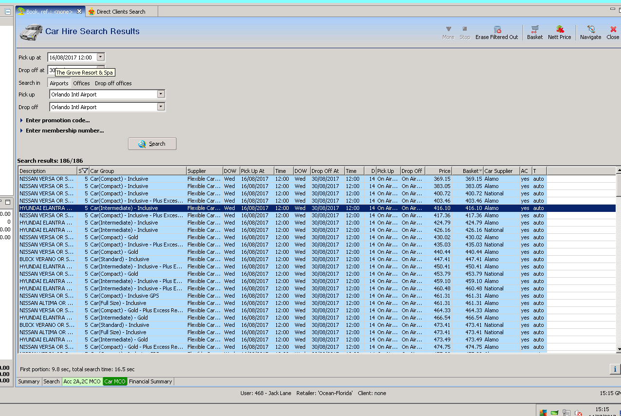
Task: Expand Enter membership number section
Action: (64, 131)
